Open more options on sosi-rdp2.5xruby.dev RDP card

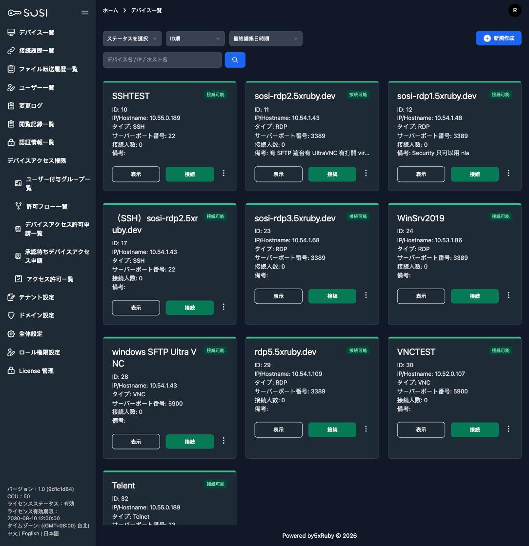pyautogui.click(x=366, y=173)
